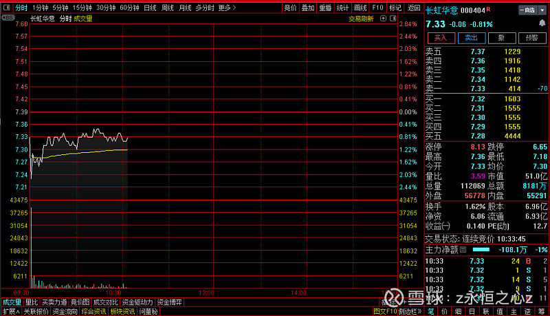Click the up-arrow icon beside 交易刷新
Image resolution: width=550 pixels, height=316 pixels.
383,19
